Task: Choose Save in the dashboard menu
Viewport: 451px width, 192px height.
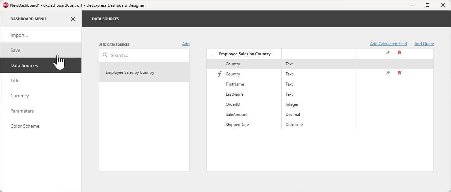Action: coord(41,50)
